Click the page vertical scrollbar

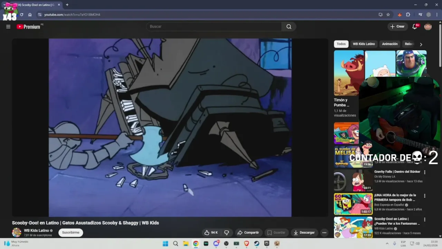click(440, 45)
